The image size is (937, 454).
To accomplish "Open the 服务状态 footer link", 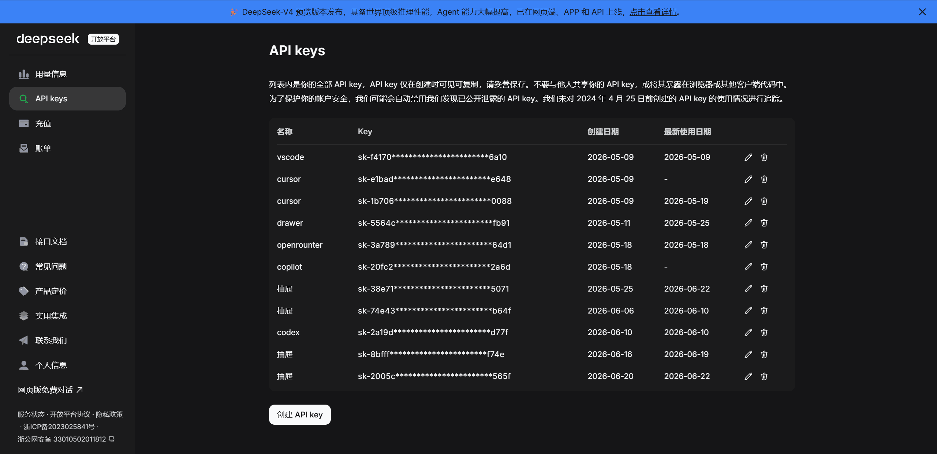I will [31, 414].
